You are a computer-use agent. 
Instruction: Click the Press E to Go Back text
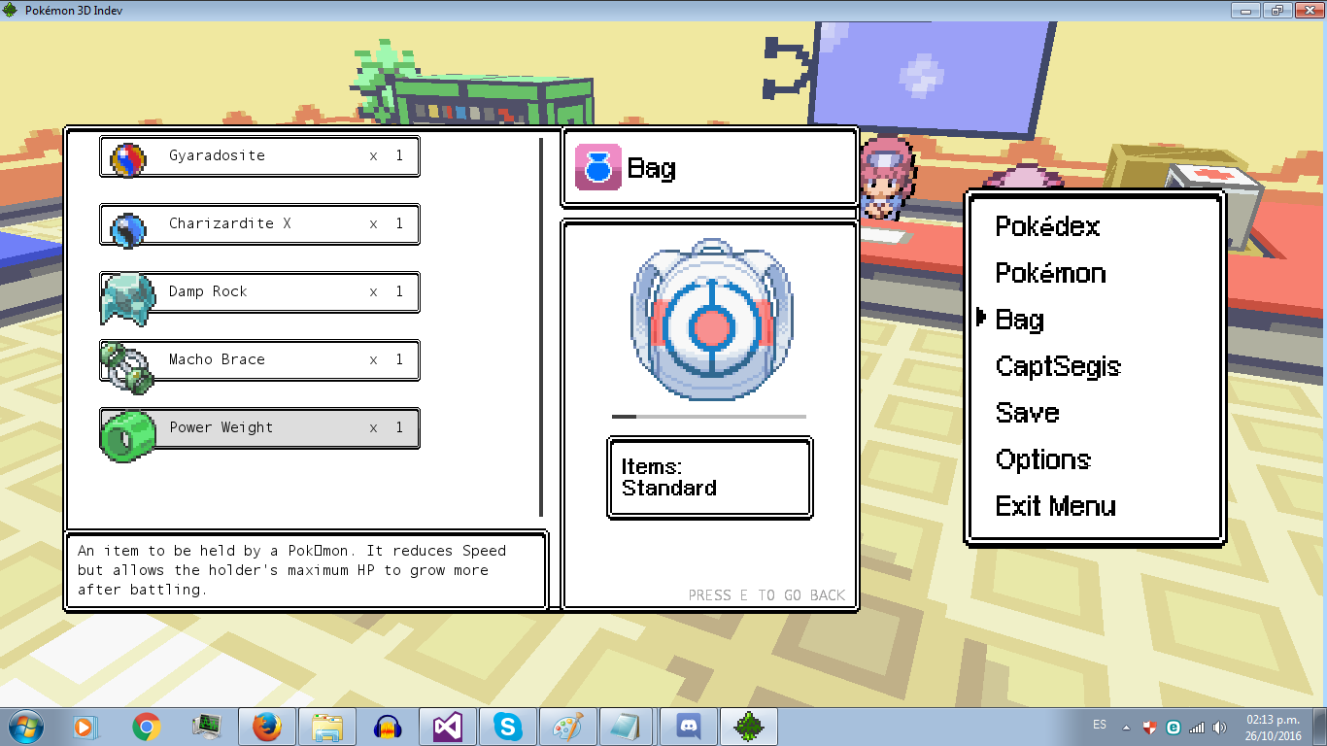[x=766, y=594]
